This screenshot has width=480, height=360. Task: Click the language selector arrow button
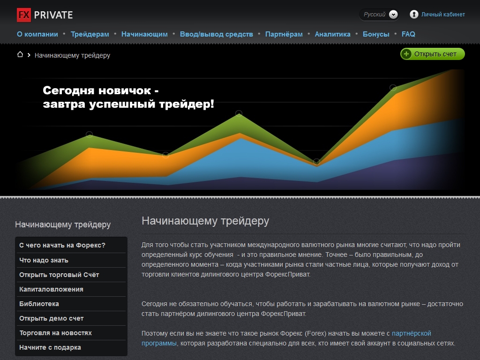[x=393, y=15]
